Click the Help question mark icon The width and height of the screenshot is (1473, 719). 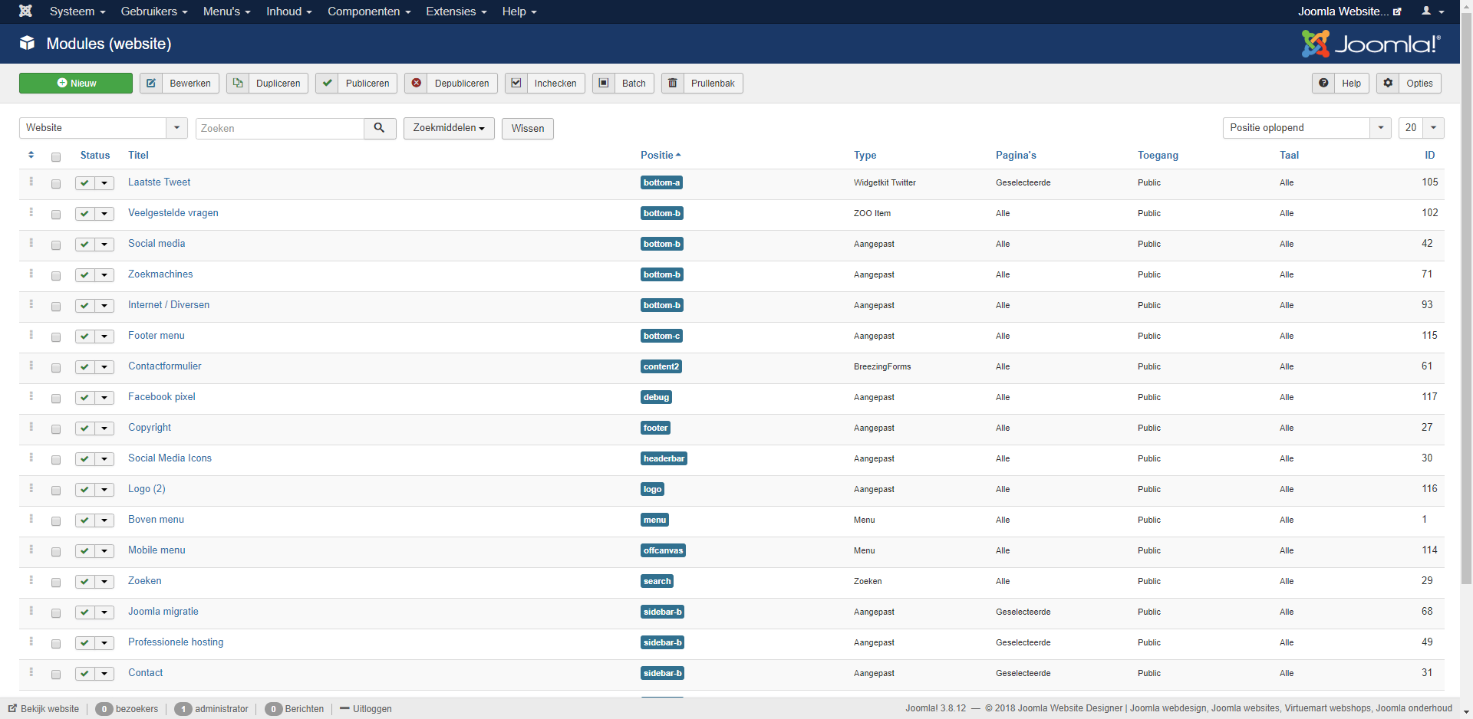coord(1323,83)
